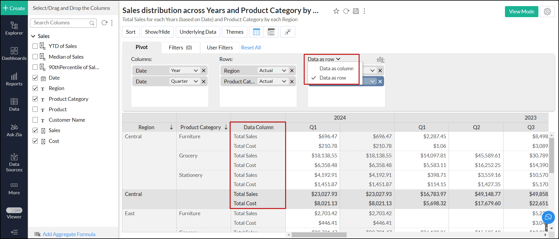
Task: Collapse the Sales table tree
Action: click(33, 36)
